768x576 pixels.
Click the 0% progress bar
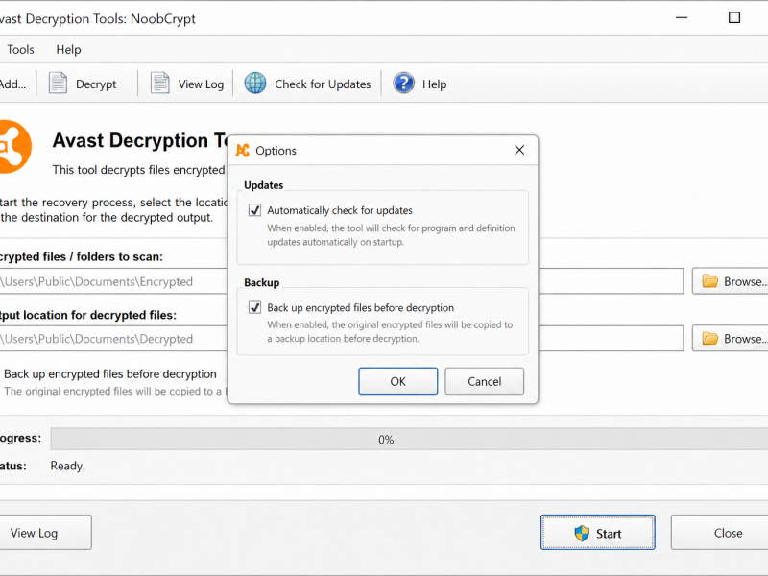pos(410,440)
